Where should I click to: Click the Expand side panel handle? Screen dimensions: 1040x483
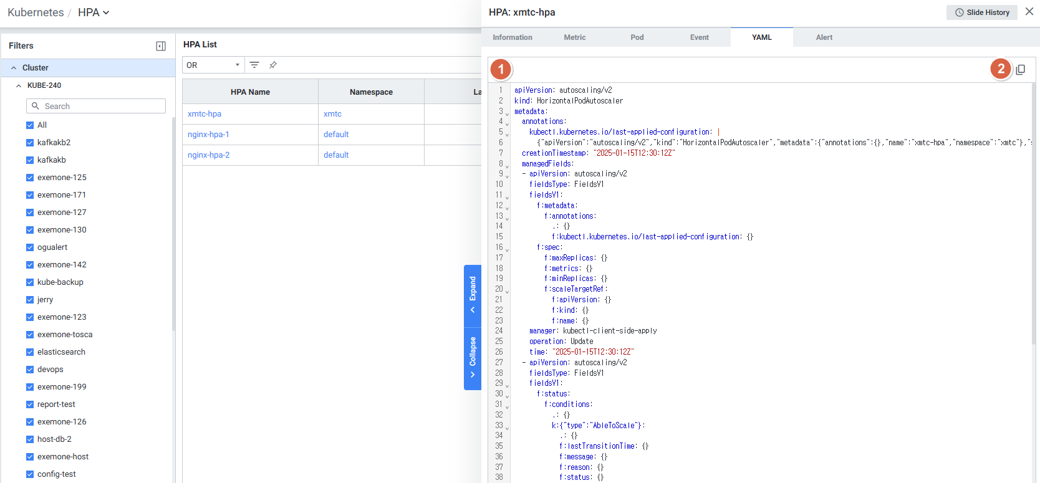point(473,296)
